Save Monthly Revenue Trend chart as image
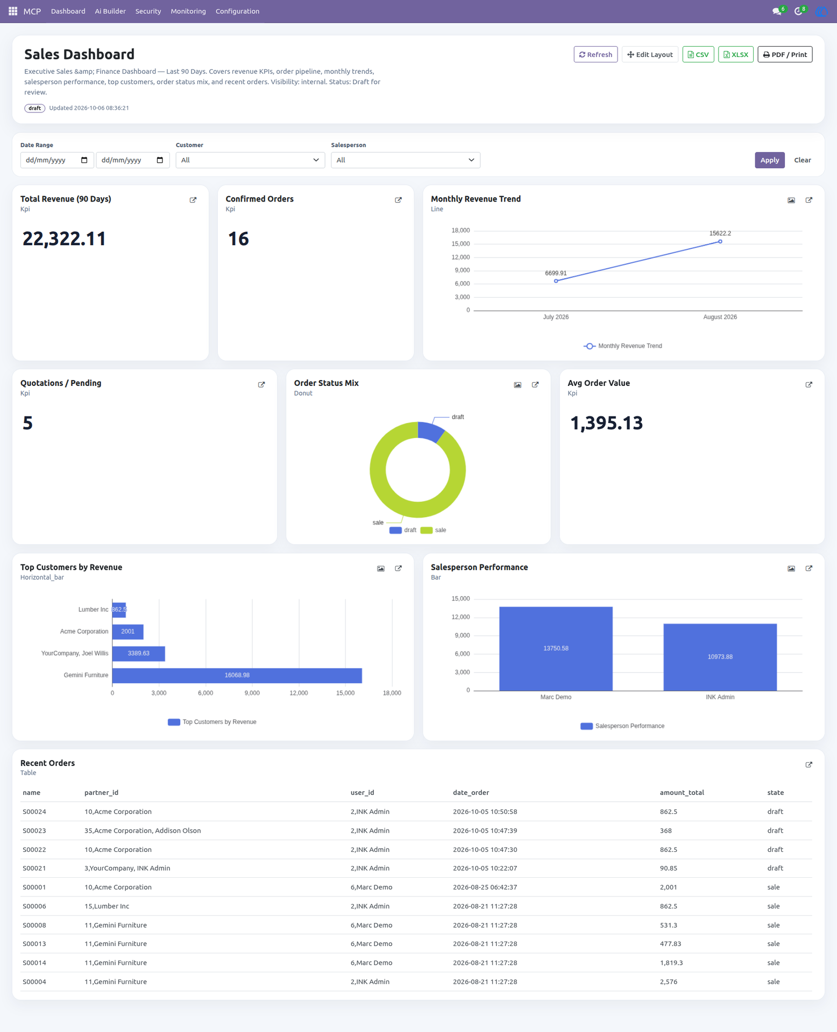The height and width of the screenshot is (1032, 837). click(x=791, y=200)
